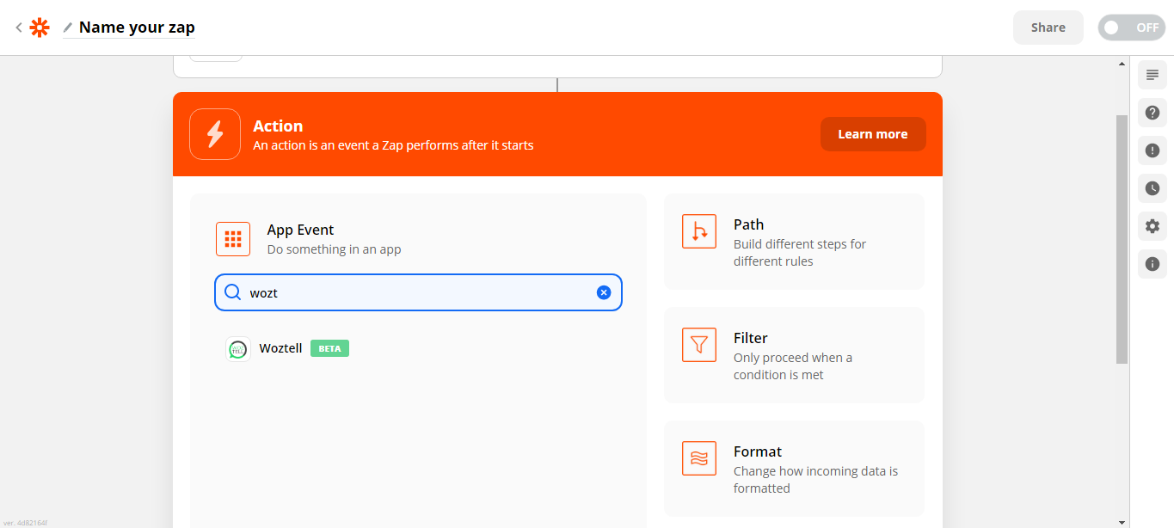Open the help question mark icon

click(1152, 113)
